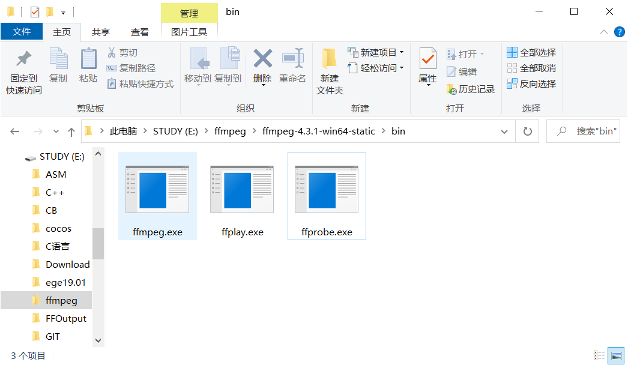Viewport: 628px width, 365px height.
Task: Invert selection (反向选择)
Action: coord(531,83)
